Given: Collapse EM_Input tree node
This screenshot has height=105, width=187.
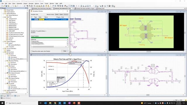Looking at the screenshot, I should [5, 54].
